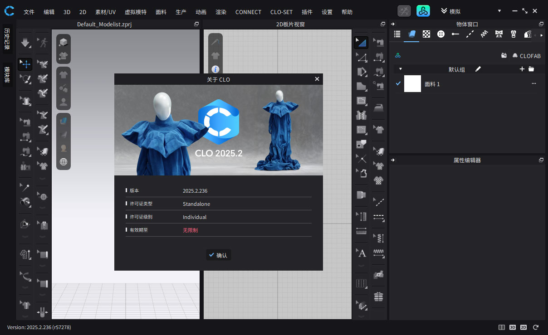The height and width of the screenshot is (335, 548).
Task: Switch to 3D-only layout in status bar
Action: click(512, 327)
